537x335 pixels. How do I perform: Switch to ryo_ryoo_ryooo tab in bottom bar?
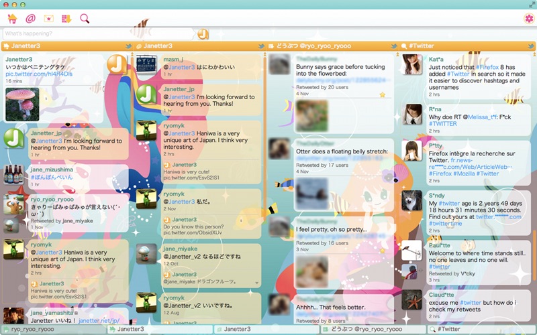pos(54,329)
